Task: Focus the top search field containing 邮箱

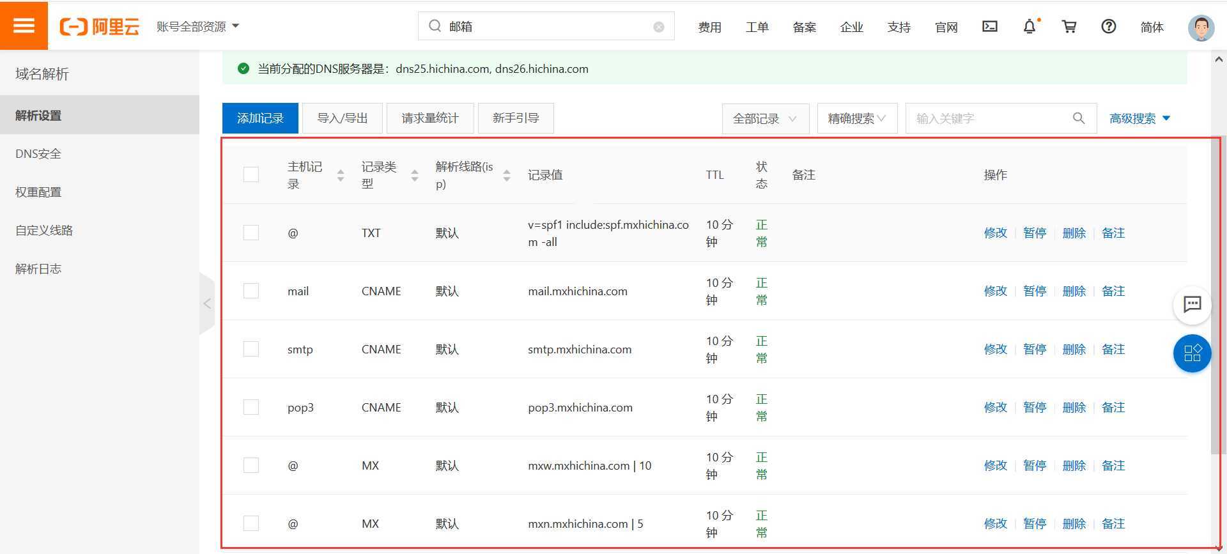Action: click(x=546, y=26)
